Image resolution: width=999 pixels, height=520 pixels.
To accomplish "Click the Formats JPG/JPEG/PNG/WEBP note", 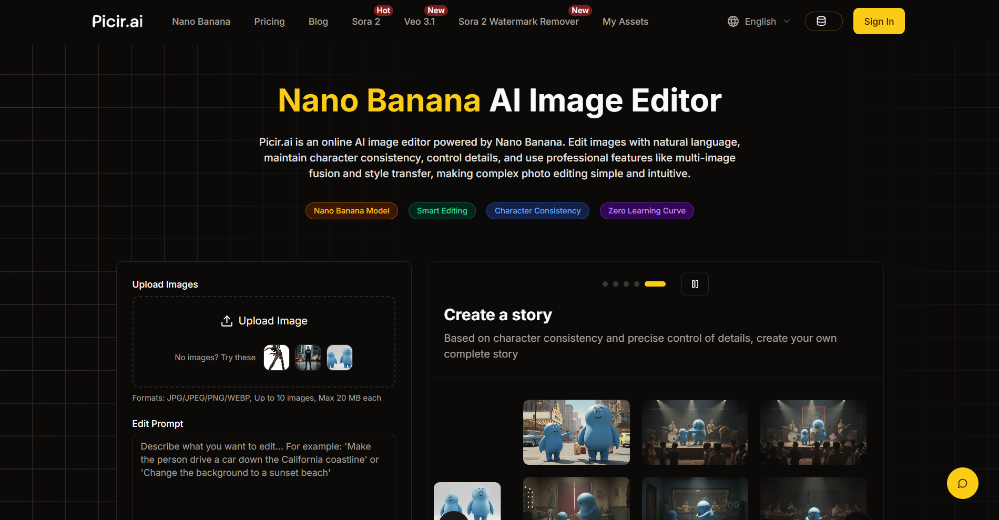I will pos(257,398).
